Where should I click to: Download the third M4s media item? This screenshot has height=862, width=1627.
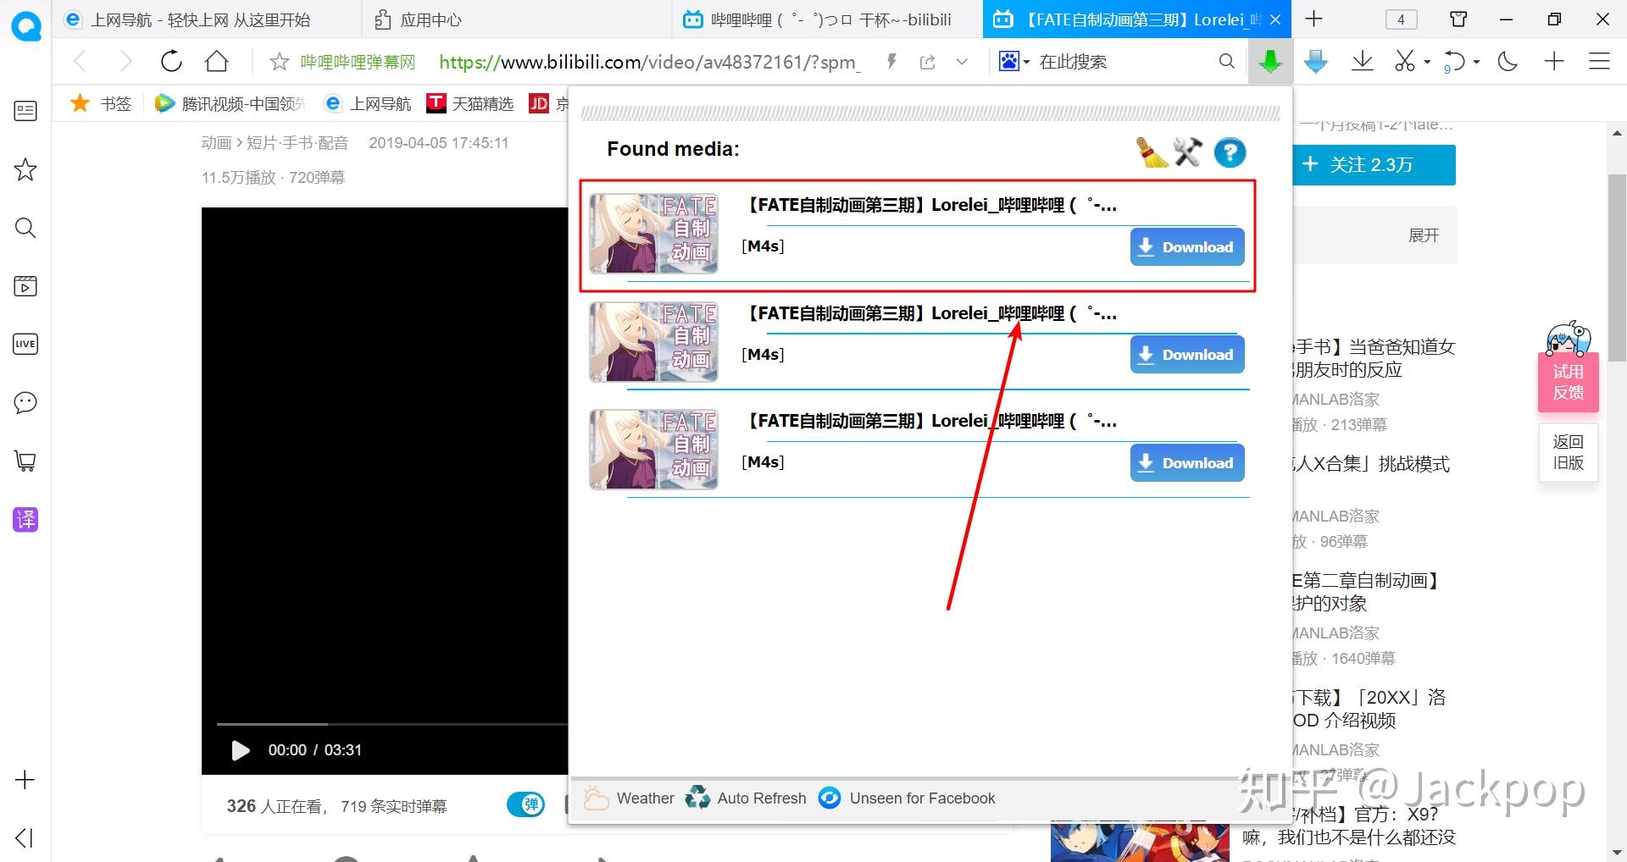(x=1187, y=463)
